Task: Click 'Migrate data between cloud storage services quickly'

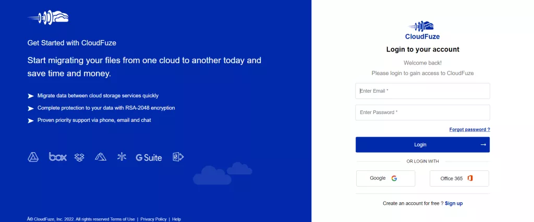Action: tap(98, 96)
